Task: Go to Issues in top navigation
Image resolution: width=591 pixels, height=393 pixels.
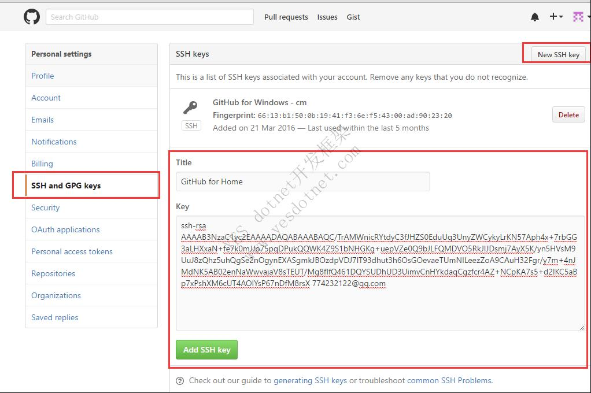Action: coord(327,17)
